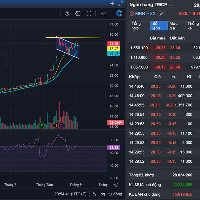Viewport: 200px width, 200px height.
Task: Select the Sổ lệnh tab
Action: click(159, 26)
